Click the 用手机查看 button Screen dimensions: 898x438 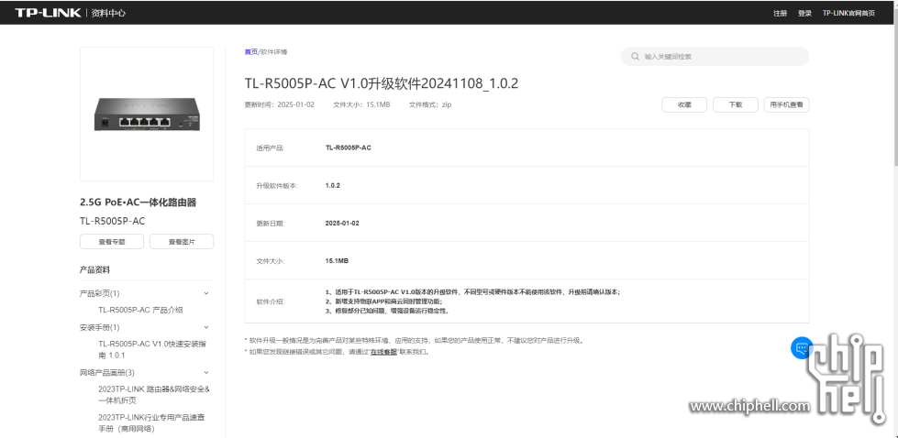click(786, 104)
